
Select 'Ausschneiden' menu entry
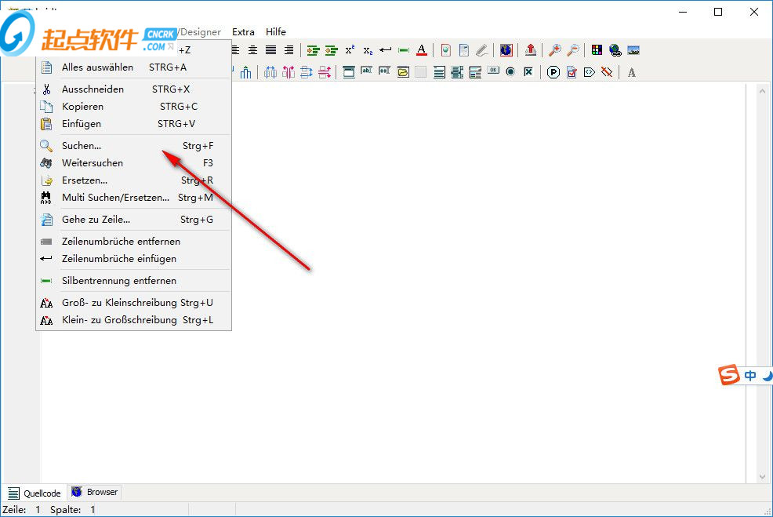(x=133, y=89)
